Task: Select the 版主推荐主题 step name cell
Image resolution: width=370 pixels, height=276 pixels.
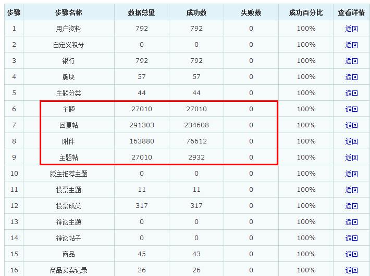Action: coord(69,174)
